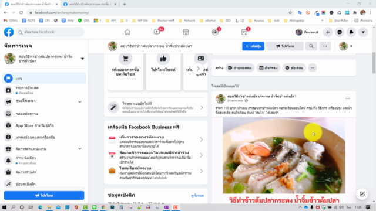Open the page identity avatar dropdown
Image resolution: width=376 pixels, height=211 pixels.
(x=346, y=46)
